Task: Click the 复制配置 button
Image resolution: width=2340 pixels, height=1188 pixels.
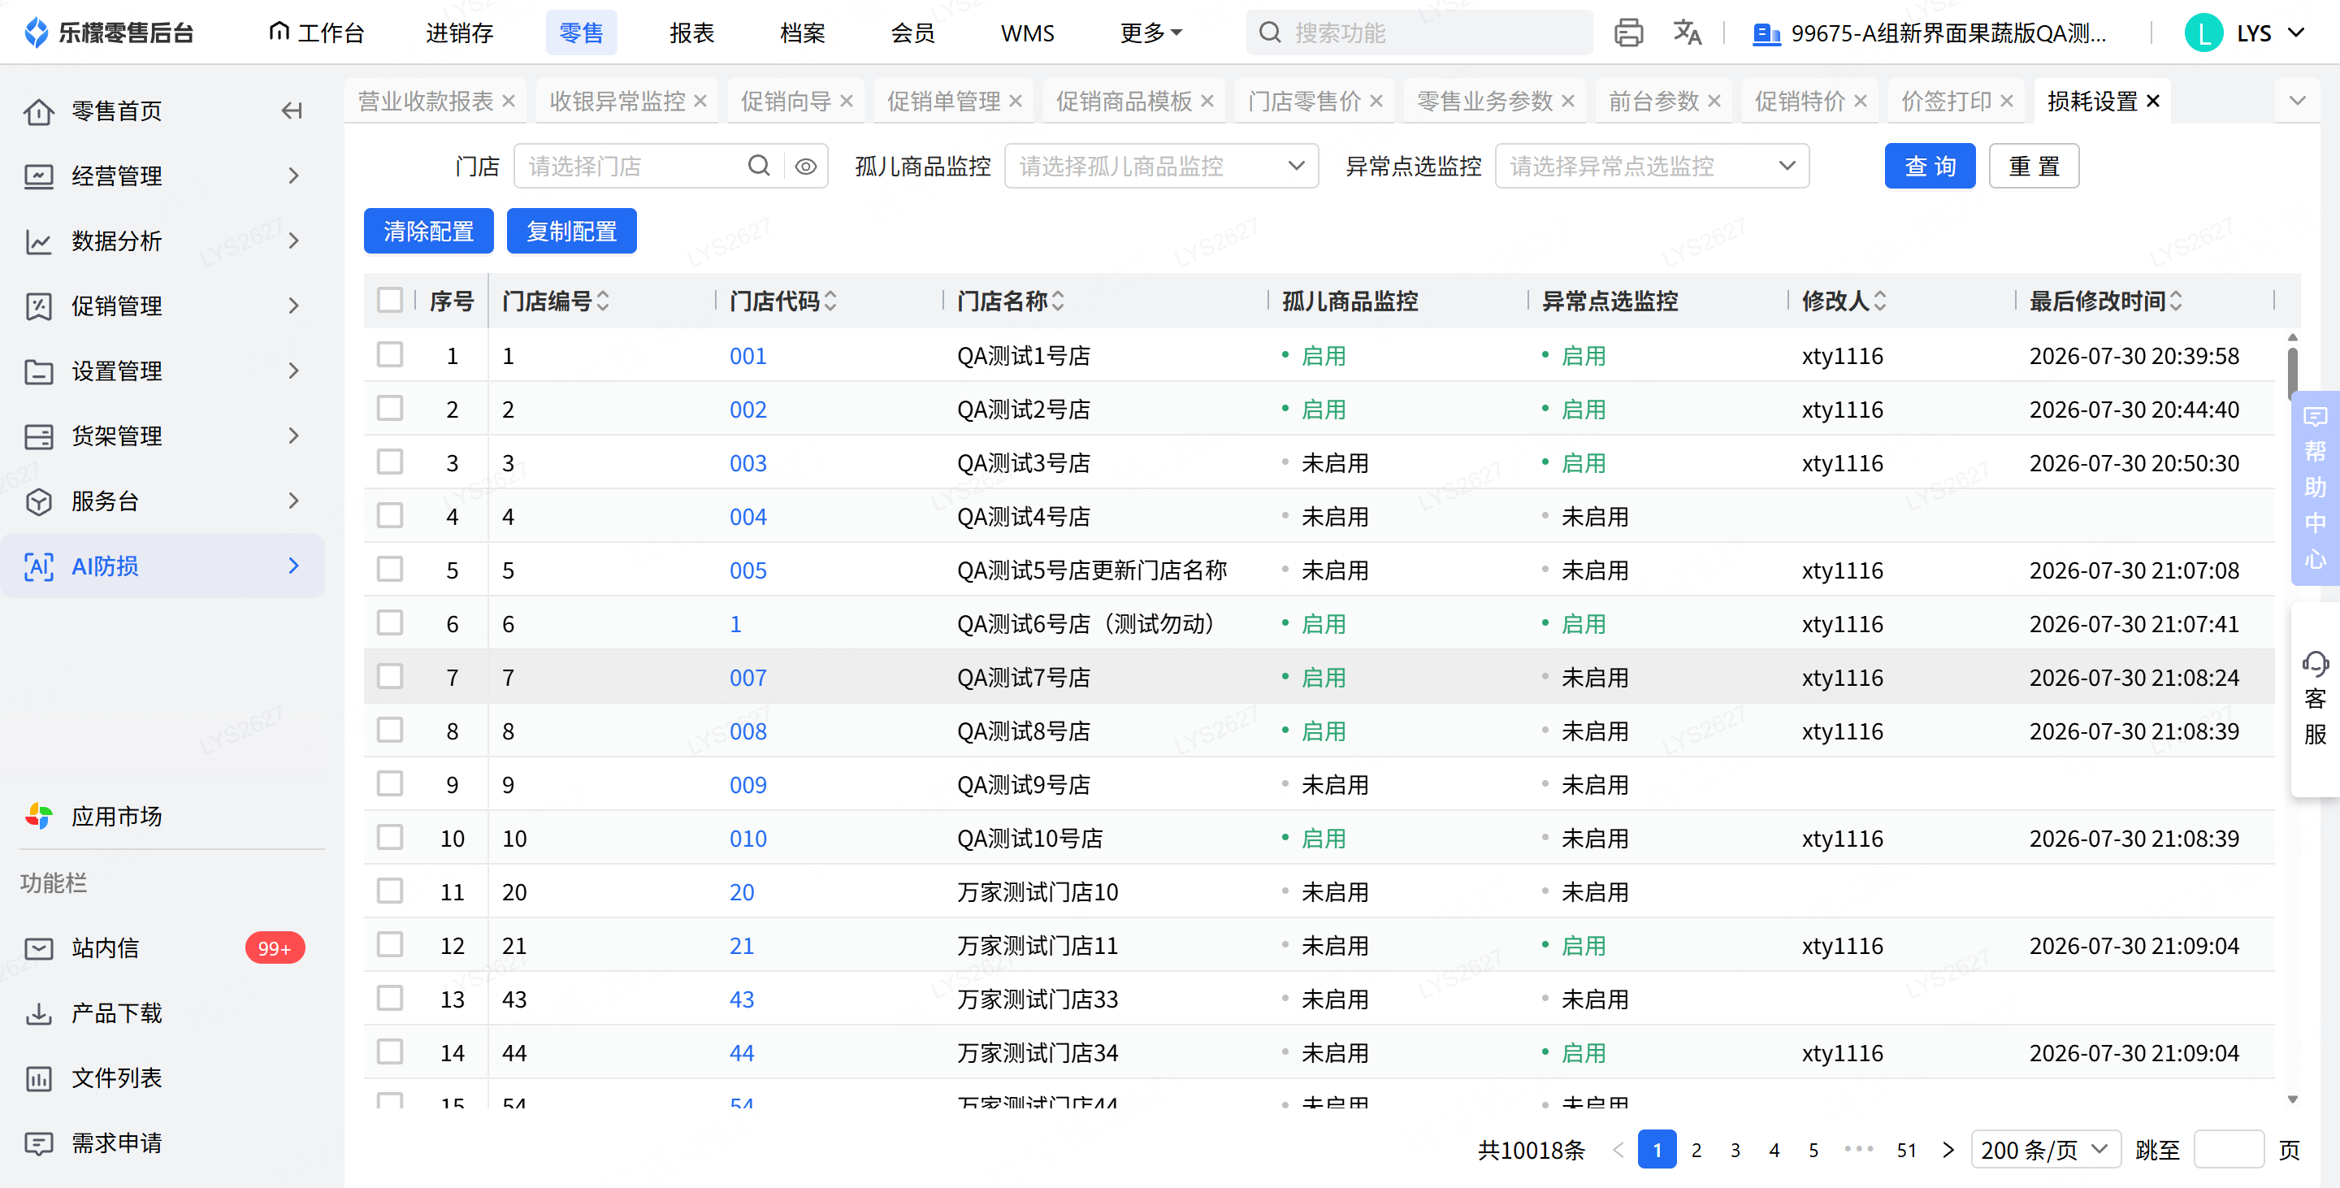Action: coord(571,232)
